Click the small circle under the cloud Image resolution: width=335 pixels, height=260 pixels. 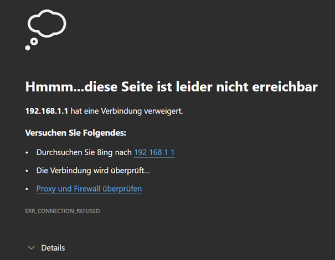34,41
